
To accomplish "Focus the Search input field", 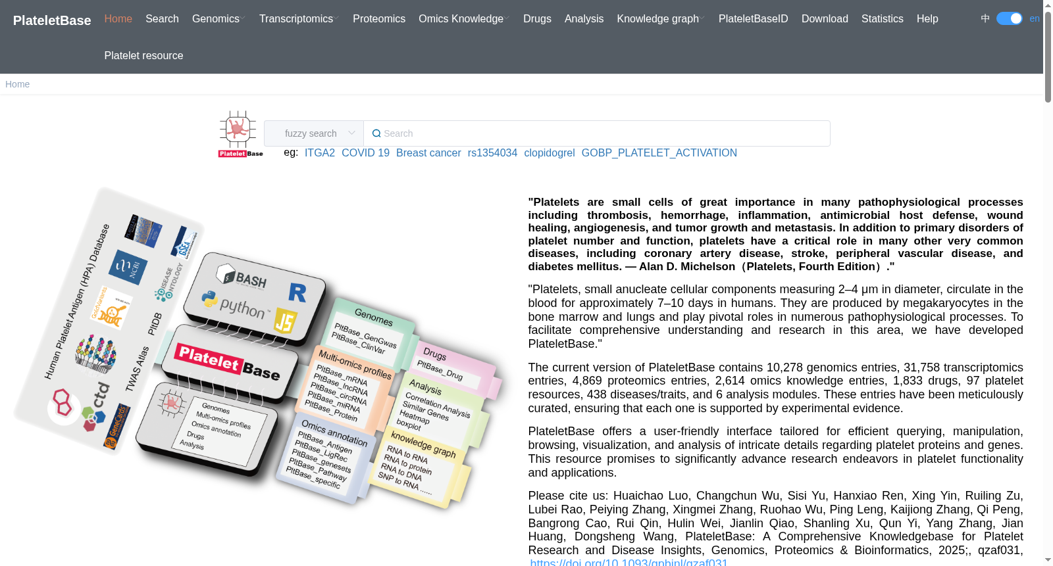I will click(597, 133).
